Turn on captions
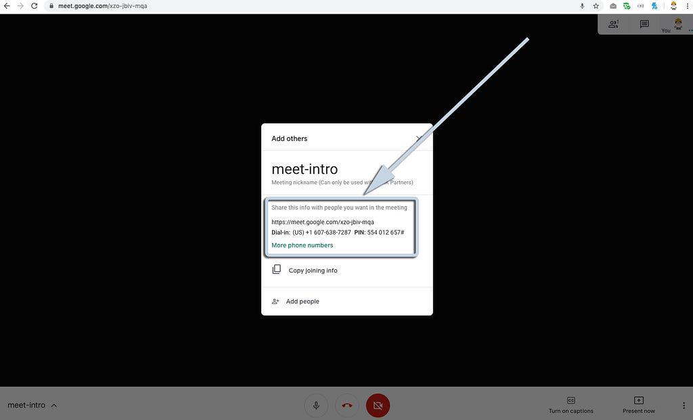Viewport: 693px width, 420px height. (x=571, y=404)
